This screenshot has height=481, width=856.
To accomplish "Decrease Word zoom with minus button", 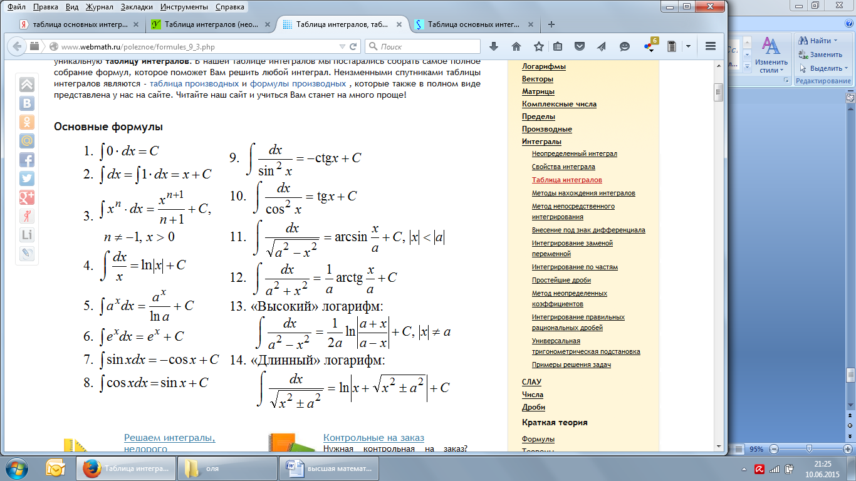I will pyautogui.click(x=775, y=449).
